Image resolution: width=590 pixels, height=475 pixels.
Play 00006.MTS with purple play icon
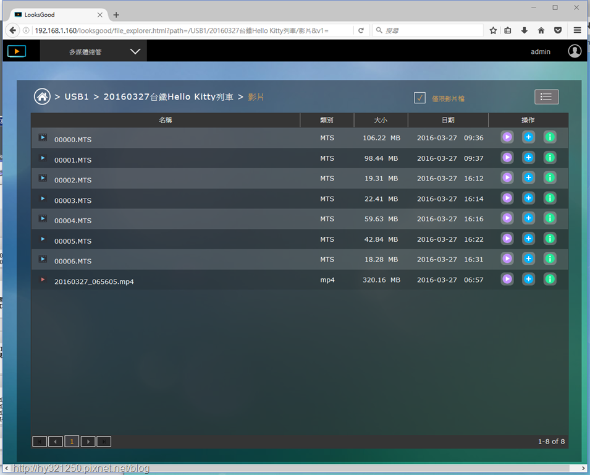coord(507,259)
